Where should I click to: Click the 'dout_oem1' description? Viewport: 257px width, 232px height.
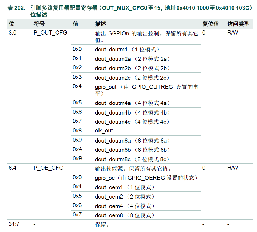tap(125, 187)
